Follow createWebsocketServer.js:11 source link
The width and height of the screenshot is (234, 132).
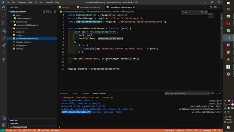click(205, 106)
